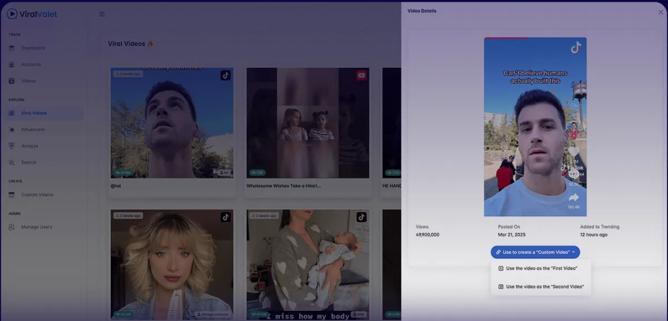Image resolution: width=668 pixels, height=321 pixels.
Task: Click the Video Details panel title
Action: pos(422,11)
